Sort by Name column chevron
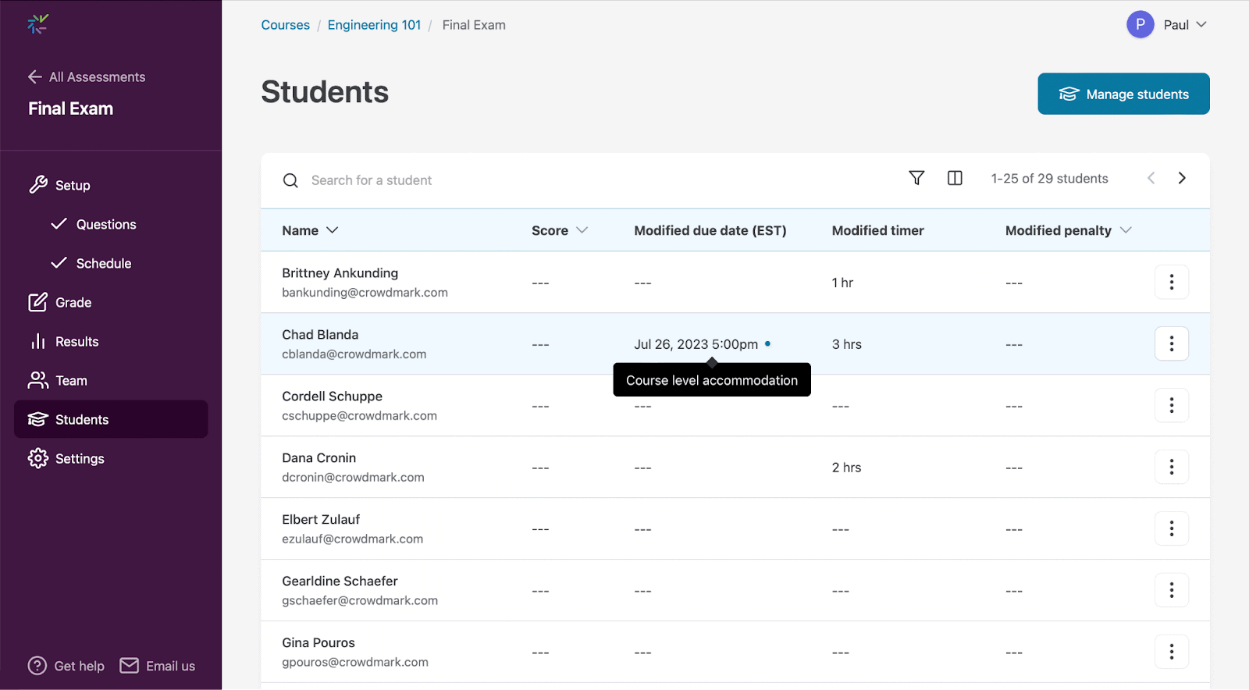This screenshot has height=690, width=1249. click(x=333, y=230)
